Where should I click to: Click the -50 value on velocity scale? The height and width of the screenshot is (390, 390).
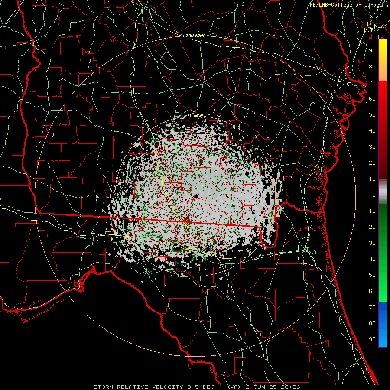click(x=370, y=275)
